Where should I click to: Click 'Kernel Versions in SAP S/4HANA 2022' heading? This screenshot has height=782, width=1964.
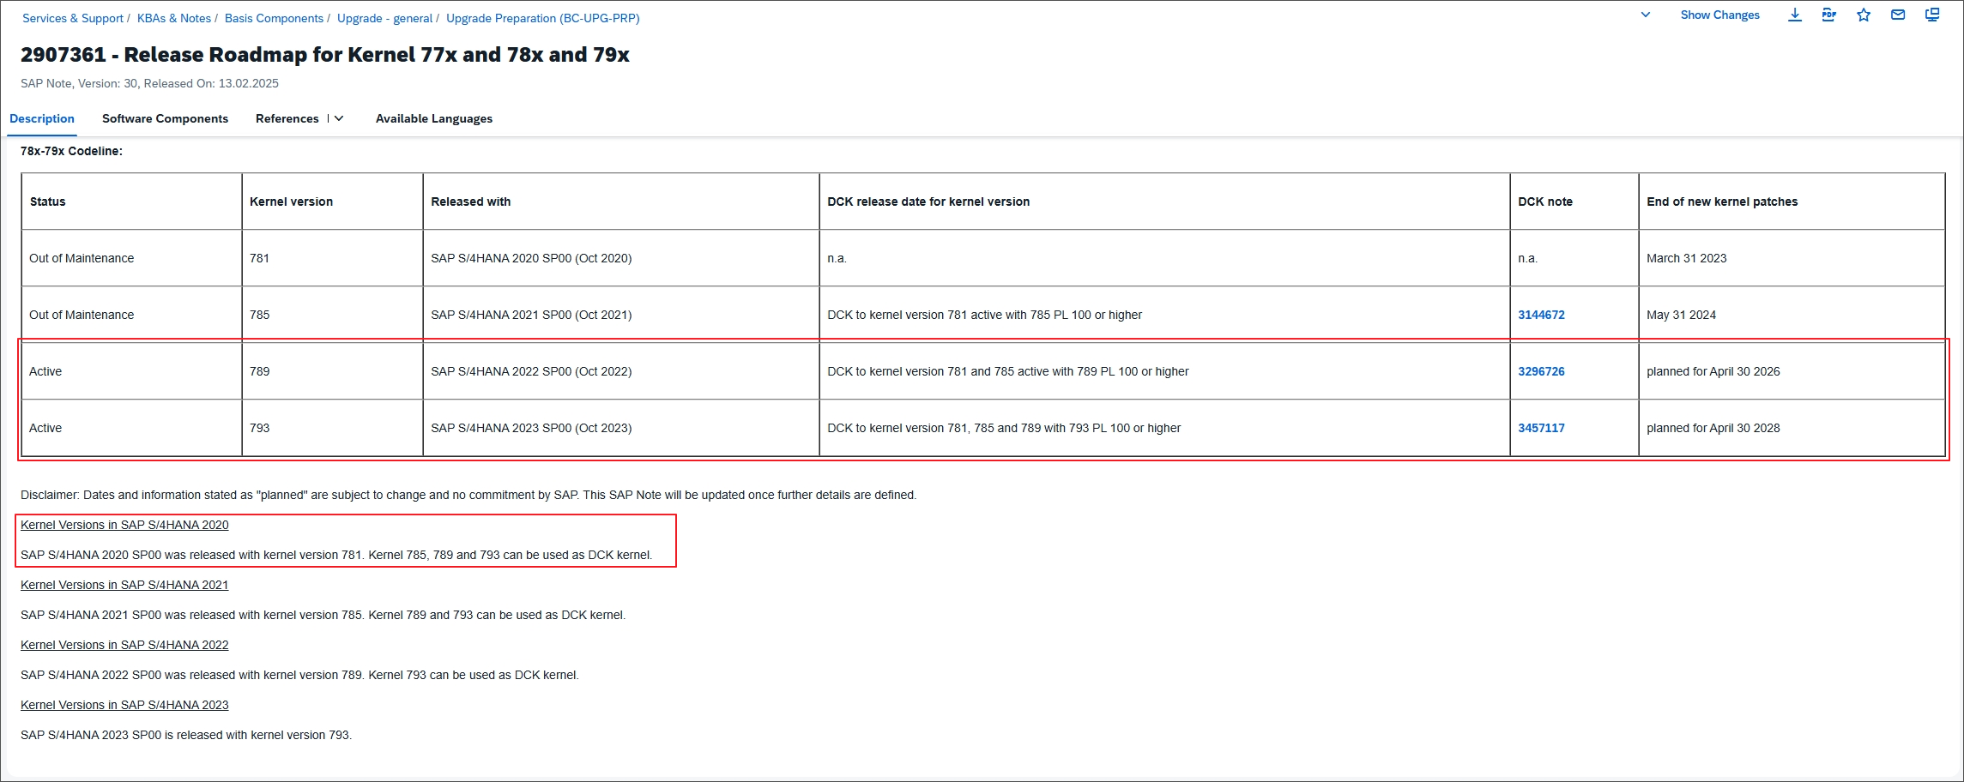click(x=124, y=645)
